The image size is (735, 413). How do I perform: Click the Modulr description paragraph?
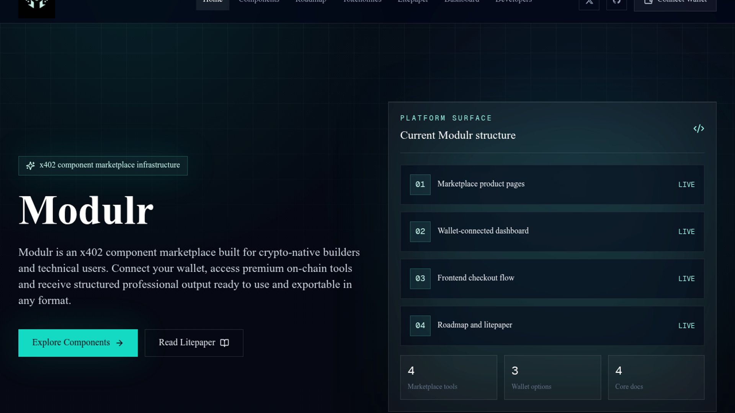point(189,276)
